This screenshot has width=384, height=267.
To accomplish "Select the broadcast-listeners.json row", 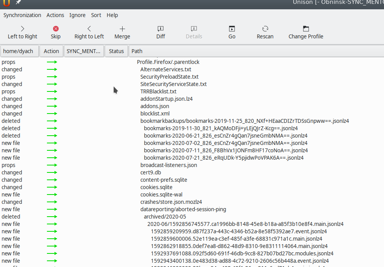I will coord(192,165).
